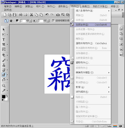Reset default colors mini swatch
Viewport: 125px width, 128px height.
point(3,100)
